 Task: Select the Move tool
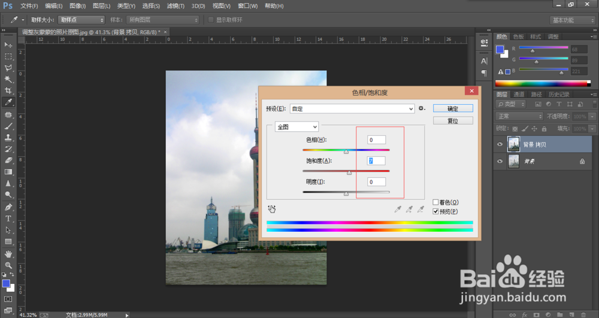click(8, 45)
